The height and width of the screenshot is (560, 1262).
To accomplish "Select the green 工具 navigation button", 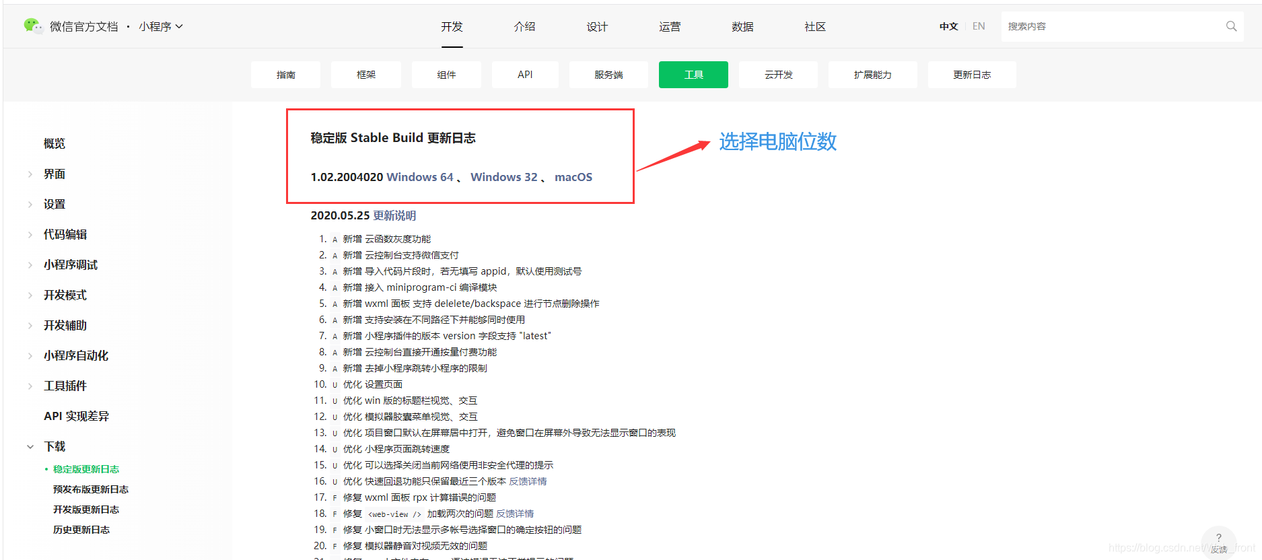I will point(693,75).
